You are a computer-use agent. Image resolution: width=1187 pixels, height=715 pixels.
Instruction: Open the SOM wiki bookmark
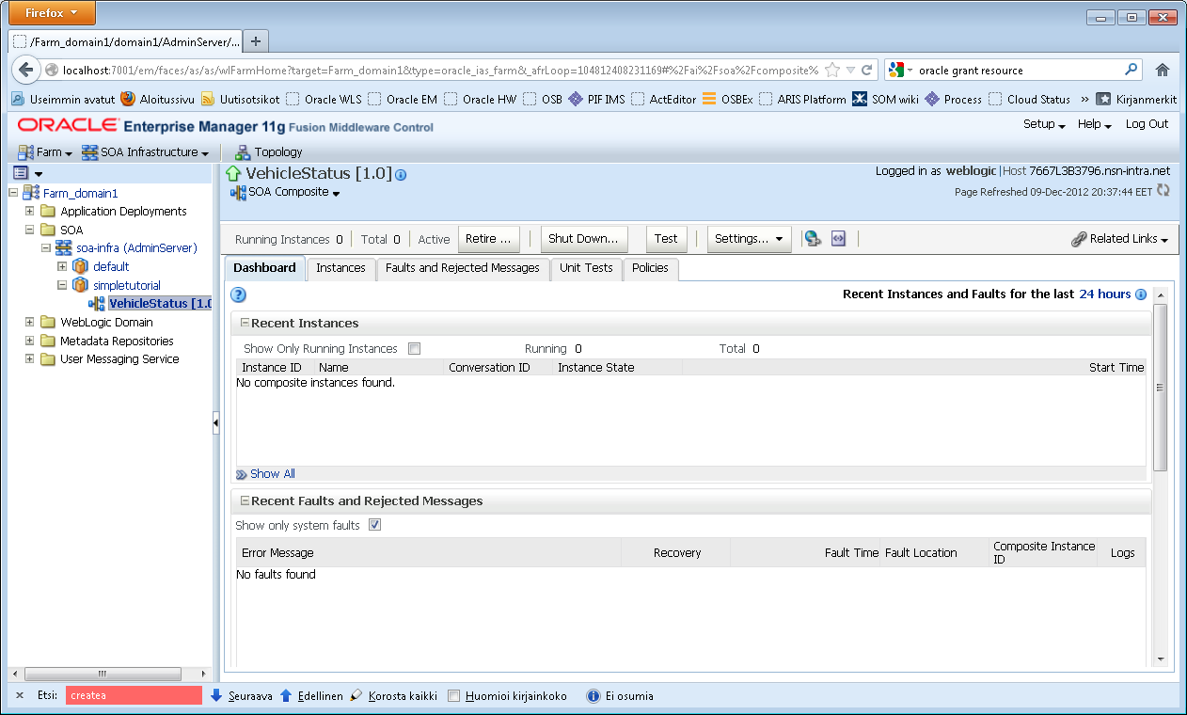885,99
